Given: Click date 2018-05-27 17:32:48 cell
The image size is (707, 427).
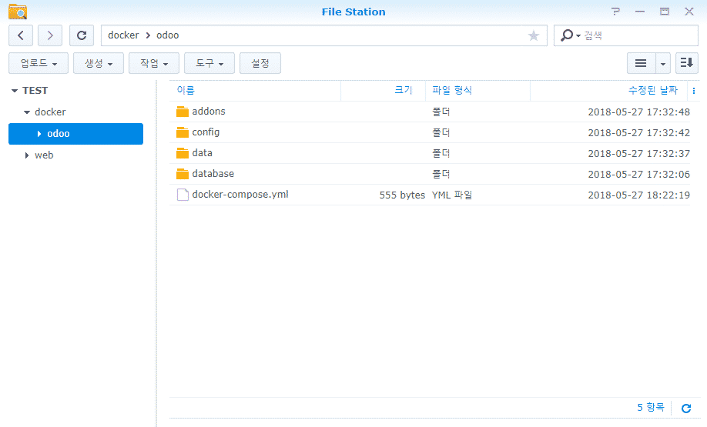Looking at the screenshot, I should click(639, 112).
